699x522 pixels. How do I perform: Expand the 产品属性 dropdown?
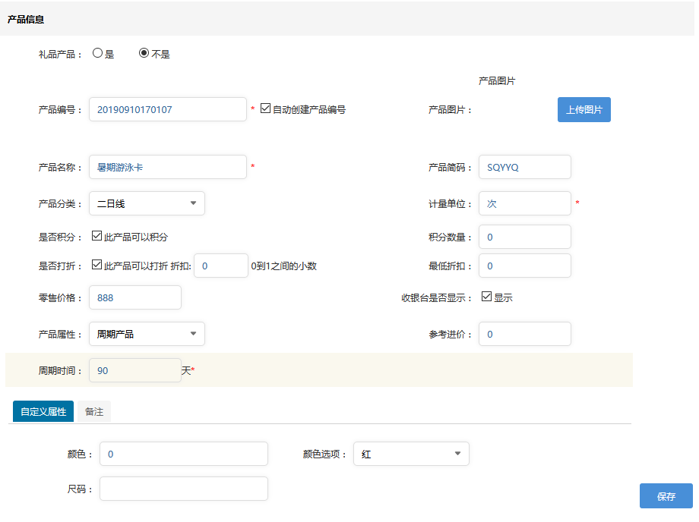(147, 334)
